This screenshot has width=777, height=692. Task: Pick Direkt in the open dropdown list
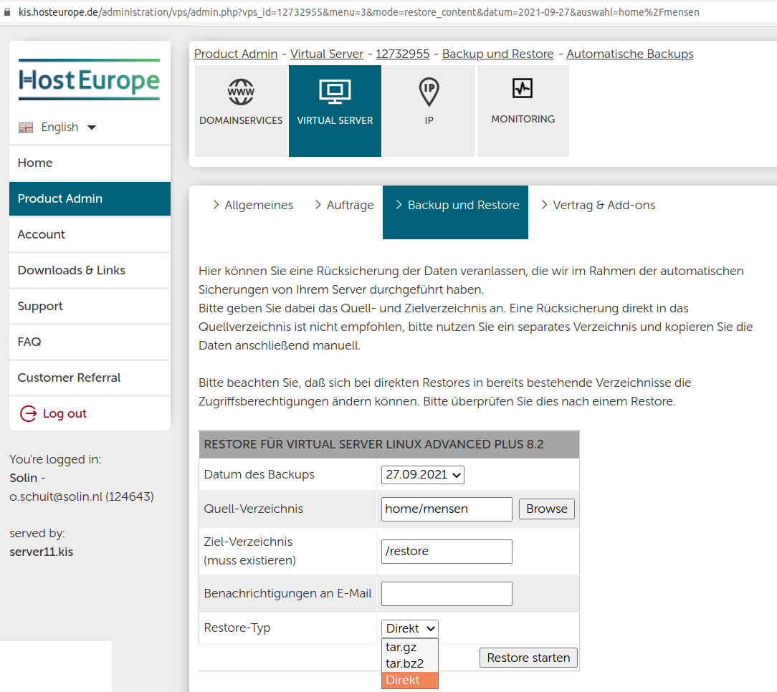tap(403, 680)
